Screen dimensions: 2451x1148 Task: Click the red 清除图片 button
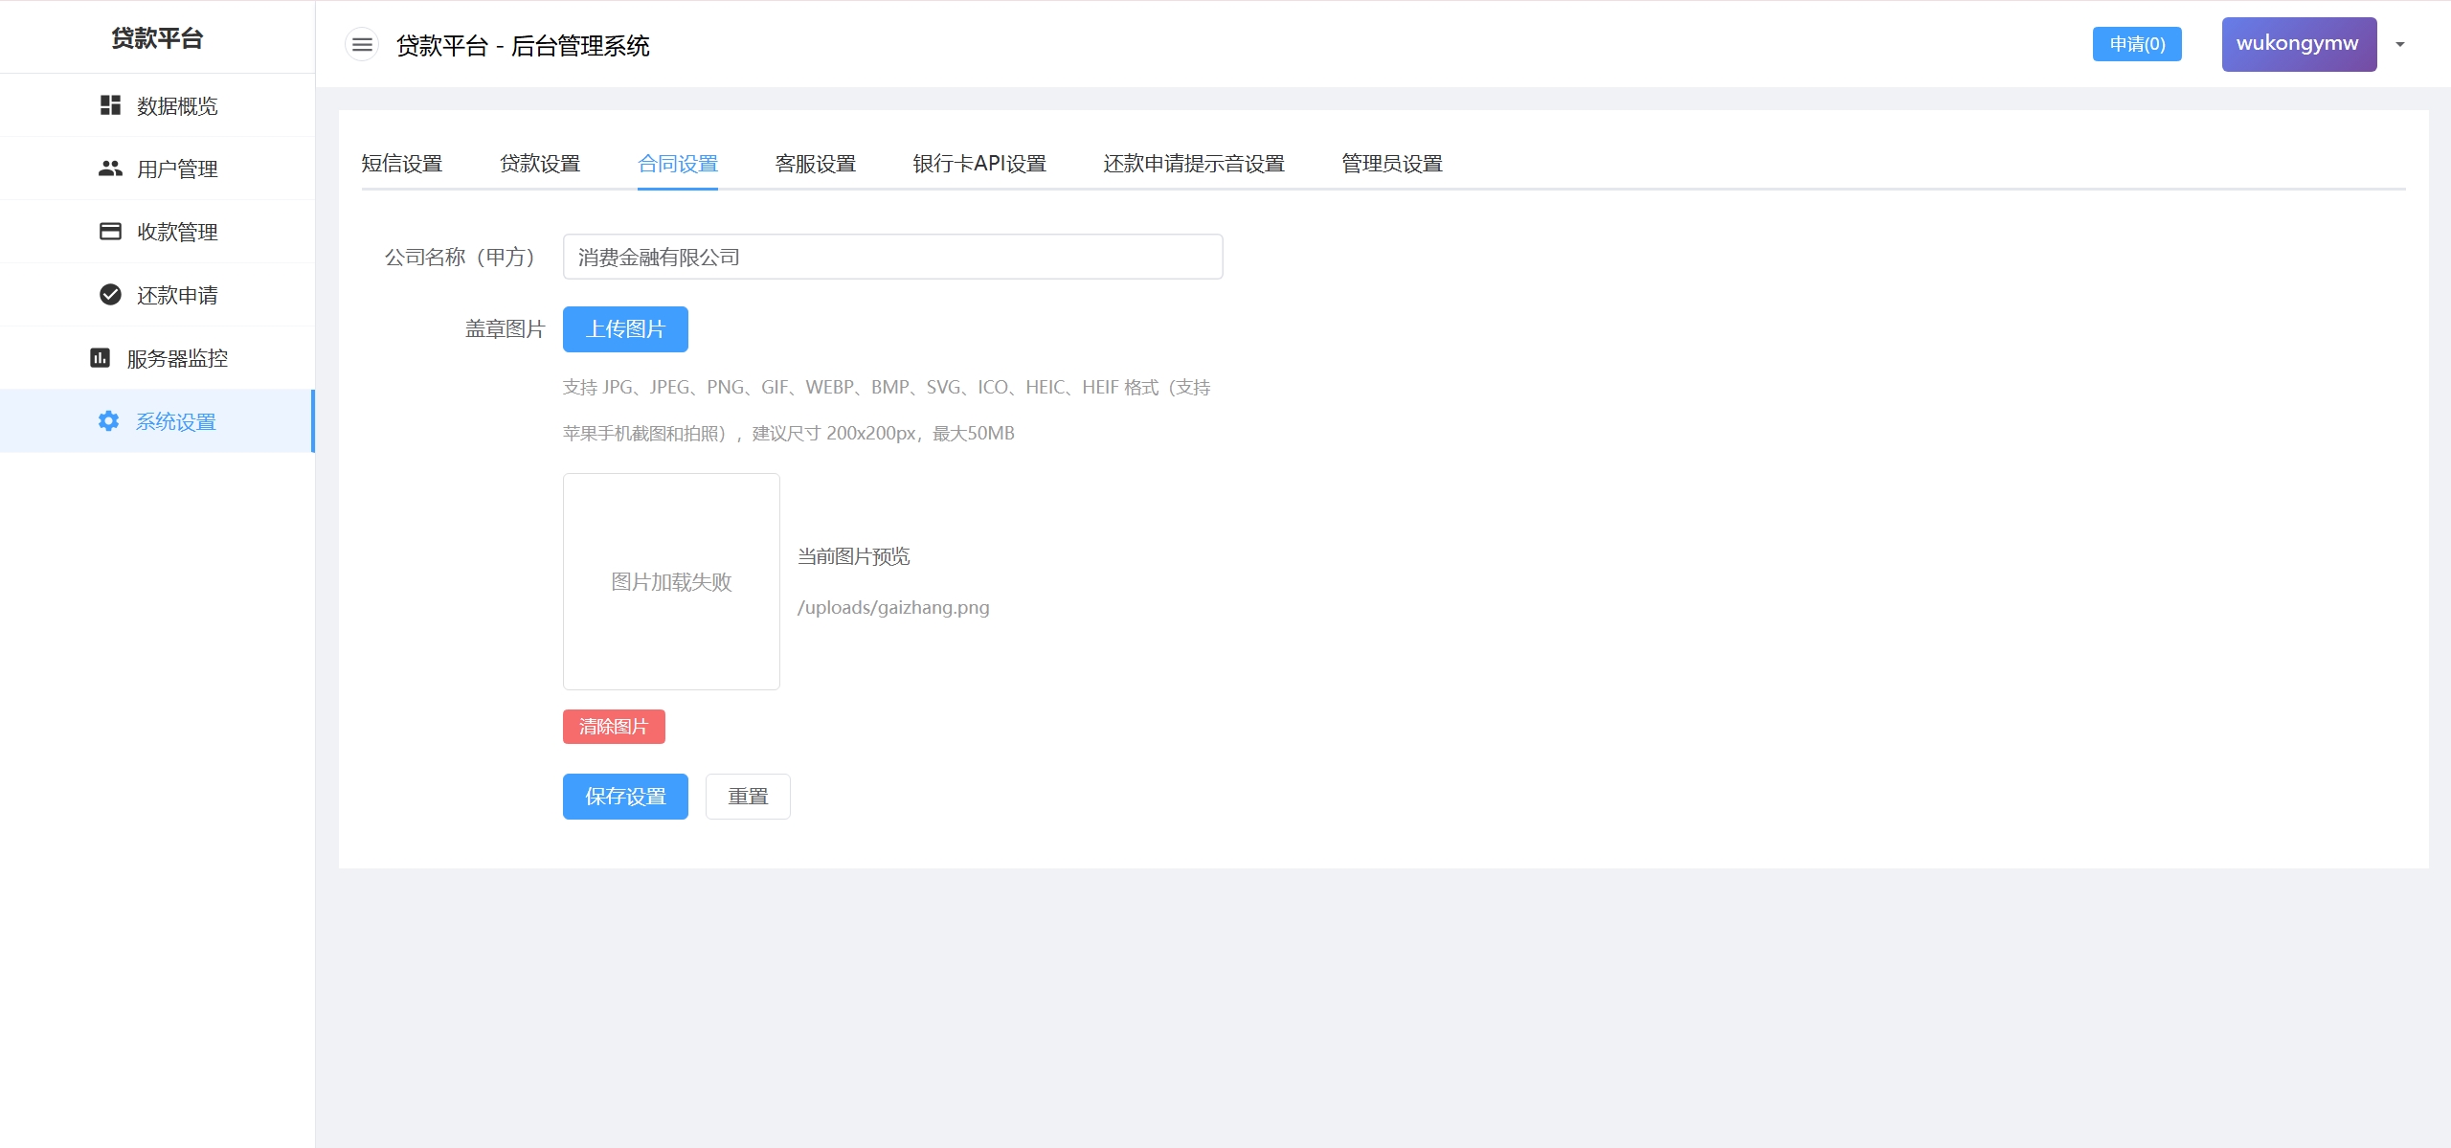click(614, 727)
